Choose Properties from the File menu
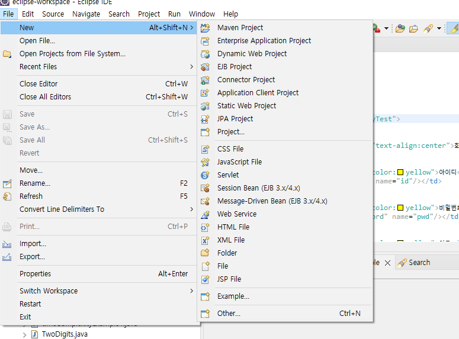Viewport: 459px width, 339px height. [x=99, y=274]
